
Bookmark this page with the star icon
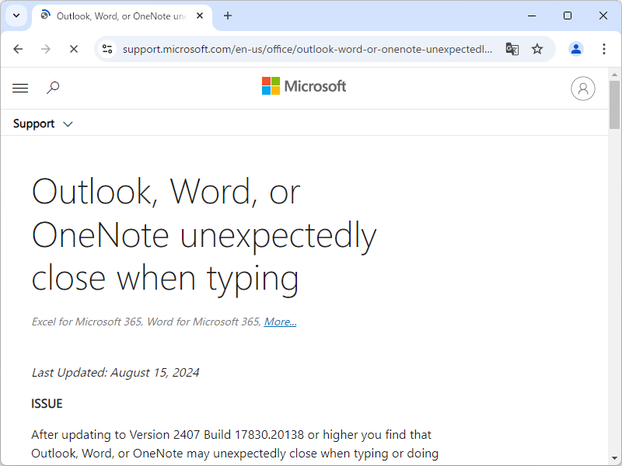click(537, 49)
